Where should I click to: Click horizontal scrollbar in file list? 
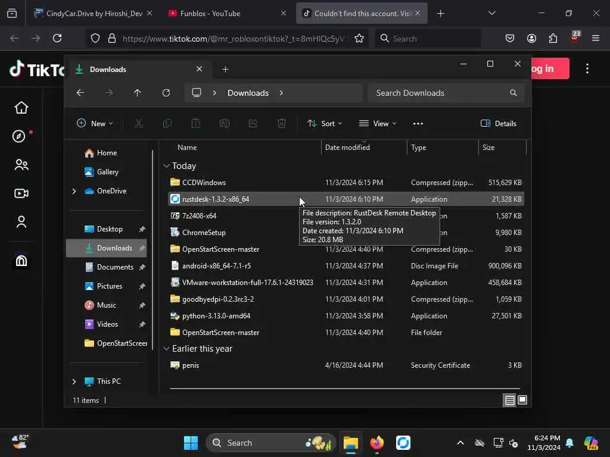[345, 388]
